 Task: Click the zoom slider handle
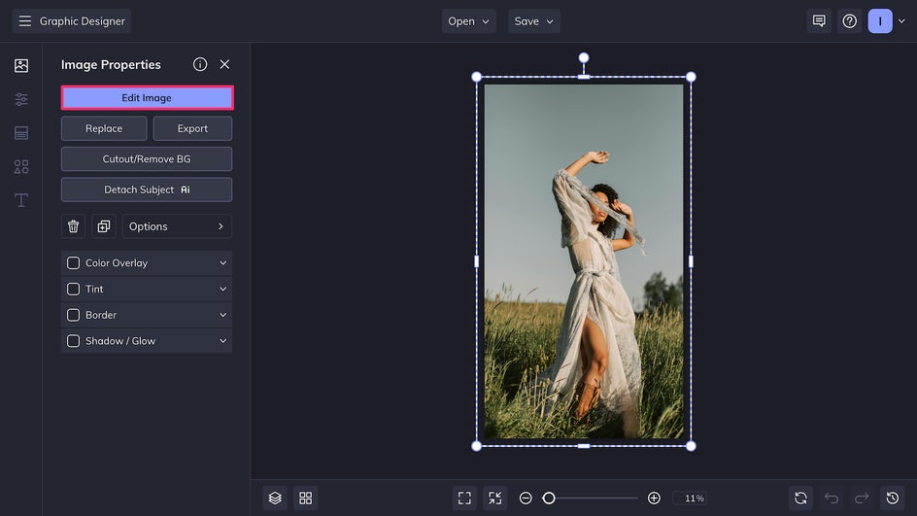[549, 498]
